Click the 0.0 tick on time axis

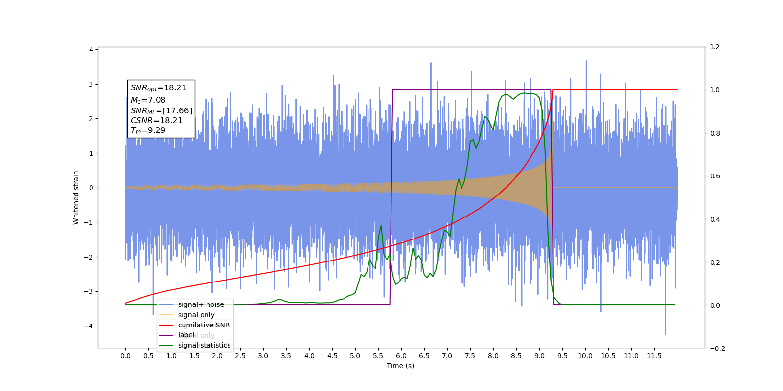(125, 356)
